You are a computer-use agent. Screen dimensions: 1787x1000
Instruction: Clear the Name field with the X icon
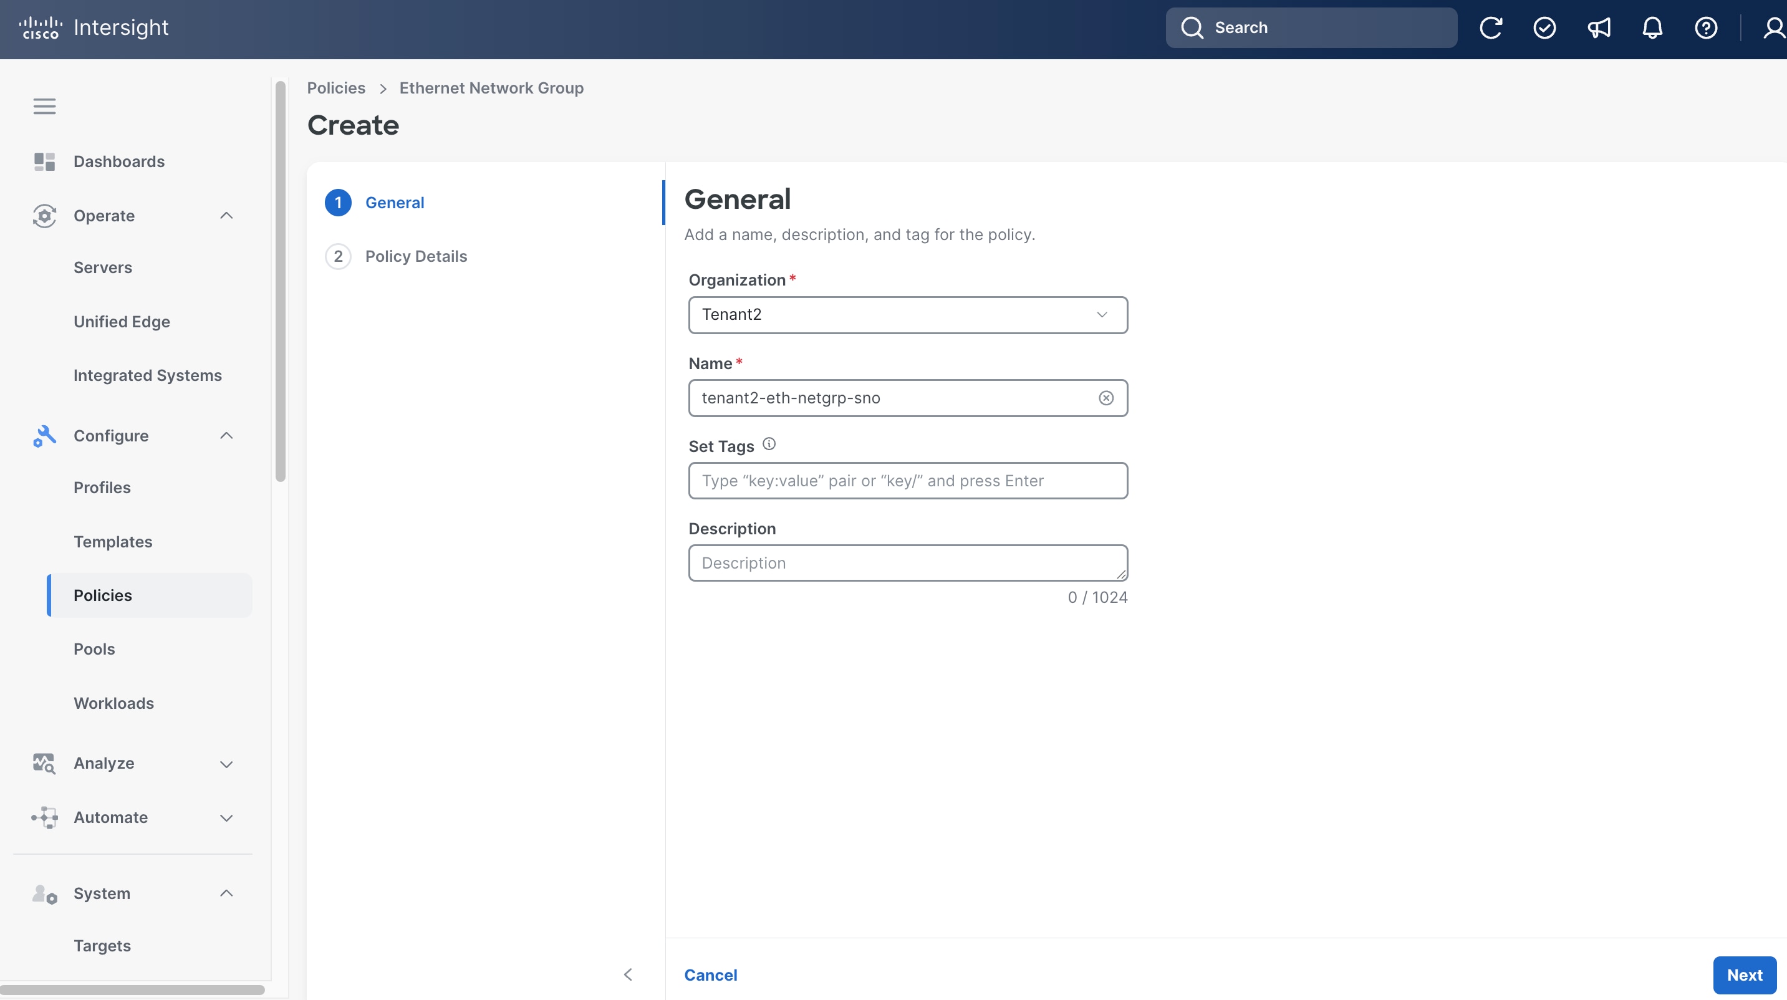[1107, 398]
